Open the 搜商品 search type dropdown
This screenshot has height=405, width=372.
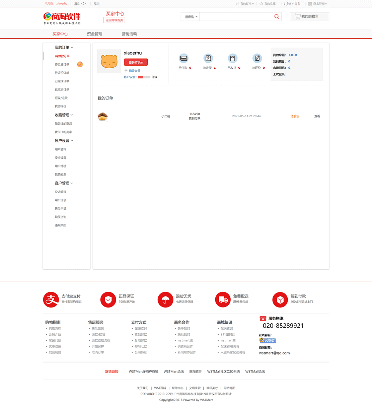(191, 17)
